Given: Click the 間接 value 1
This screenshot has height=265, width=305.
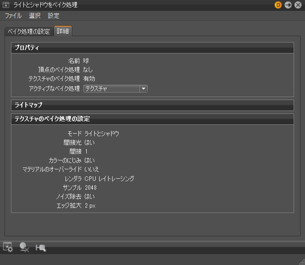Looking at the screenshot, I should tap(87, 152).
